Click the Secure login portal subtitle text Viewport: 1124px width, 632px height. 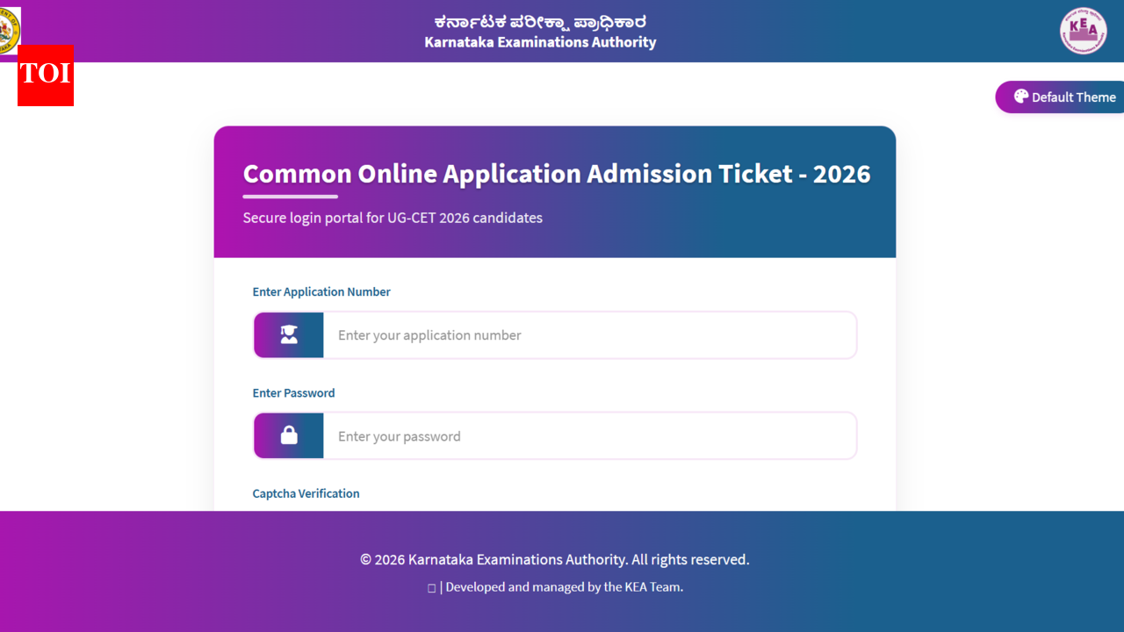point(393,218)
